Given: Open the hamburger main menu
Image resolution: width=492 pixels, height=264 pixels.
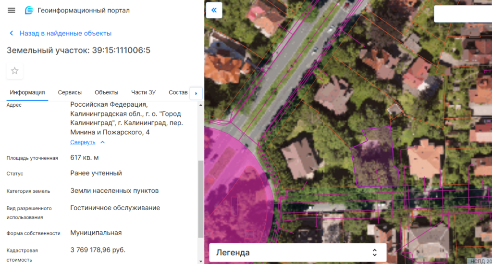Looking at the screenshot, I should coord(12,11).
